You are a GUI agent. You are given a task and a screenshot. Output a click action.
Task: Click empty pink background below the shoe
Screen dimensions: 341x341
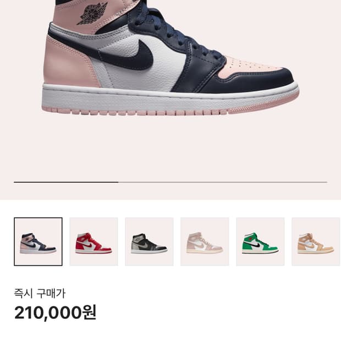point(170,150)
